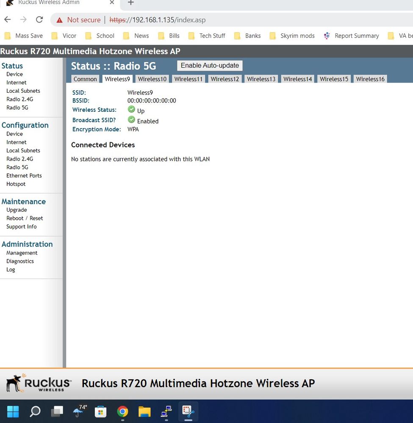The height and width of the screenshot is (423, 413).
Task: Open Radio 2.4G under Status
Action: tap(19, 99)
